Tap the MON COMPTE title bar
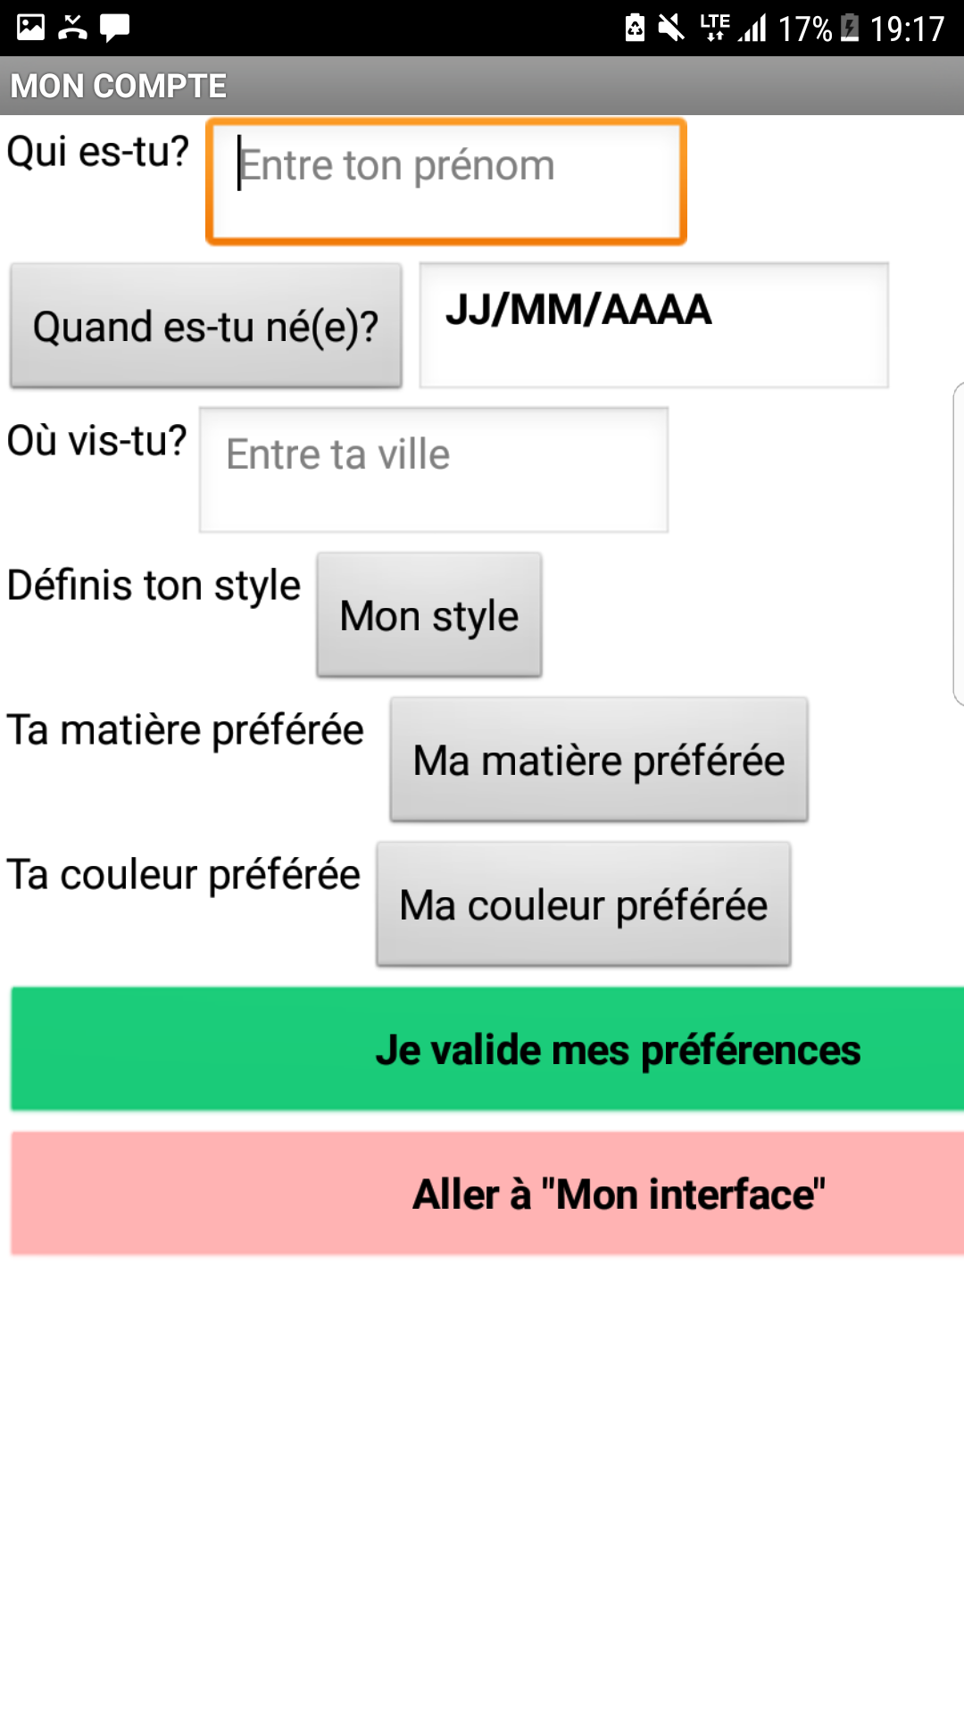This screenshot has width=964, height=1714. click(x=482, y=86)
